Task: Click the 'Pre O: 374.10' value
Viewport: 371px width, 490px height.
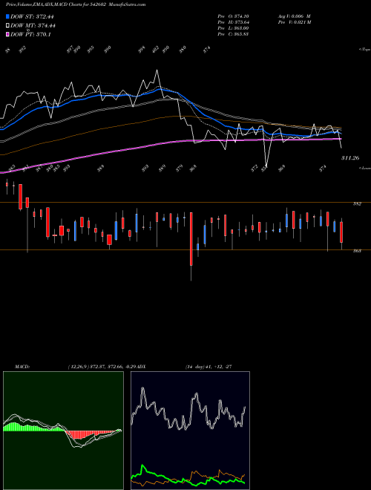Action: click(x=233, y=16)
